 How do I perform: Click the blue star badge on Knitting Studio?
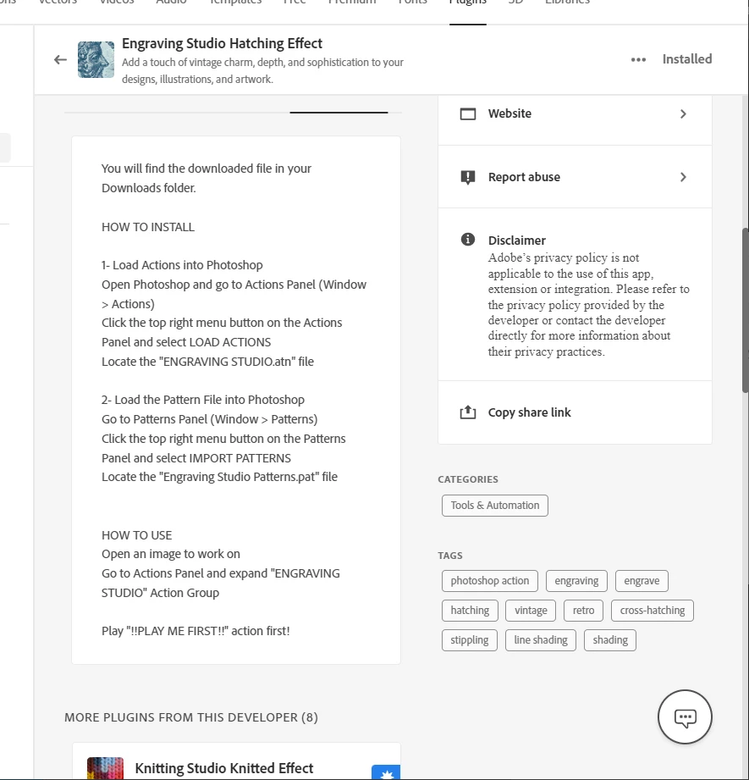pos(386,772)
